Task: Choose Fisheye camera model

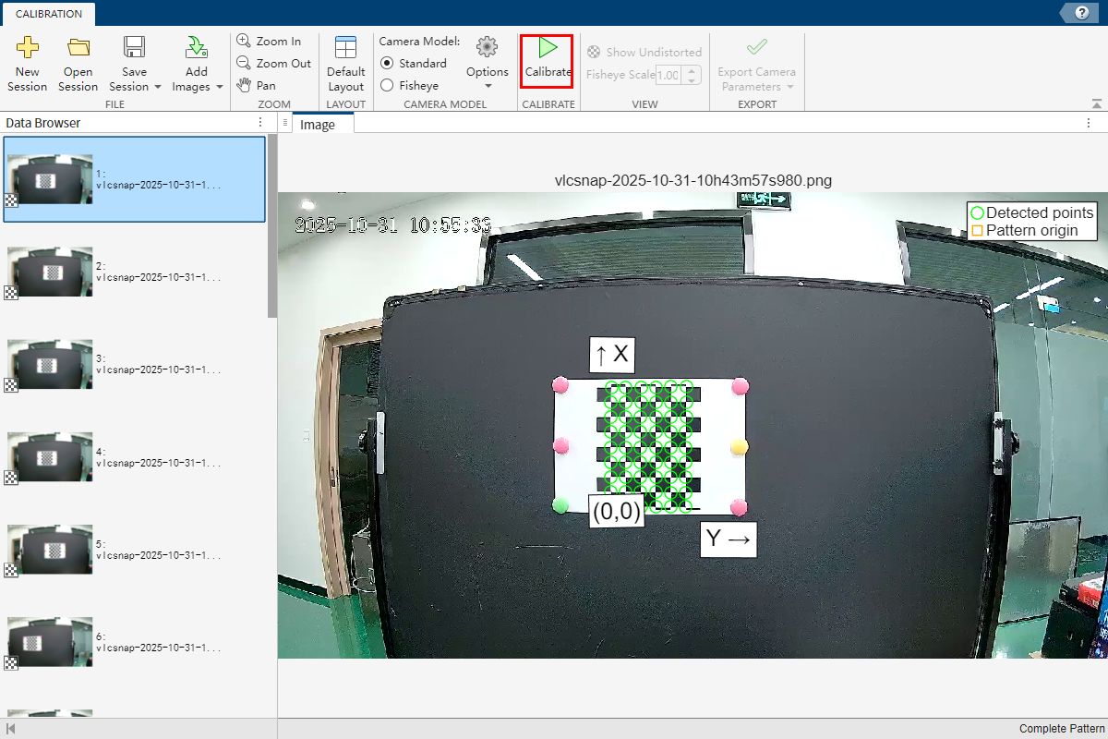Action: point(409,85)
